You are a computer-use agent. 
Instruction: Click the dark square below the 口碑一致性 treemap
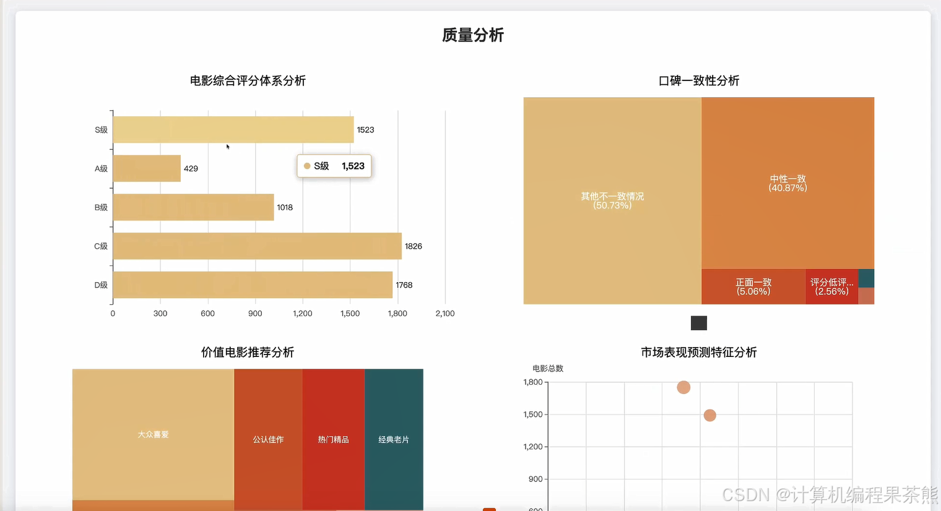pyautogui.click(x=699, y=323)
